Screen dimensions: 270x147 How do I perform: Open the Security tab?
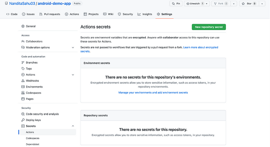coord(125,14)
